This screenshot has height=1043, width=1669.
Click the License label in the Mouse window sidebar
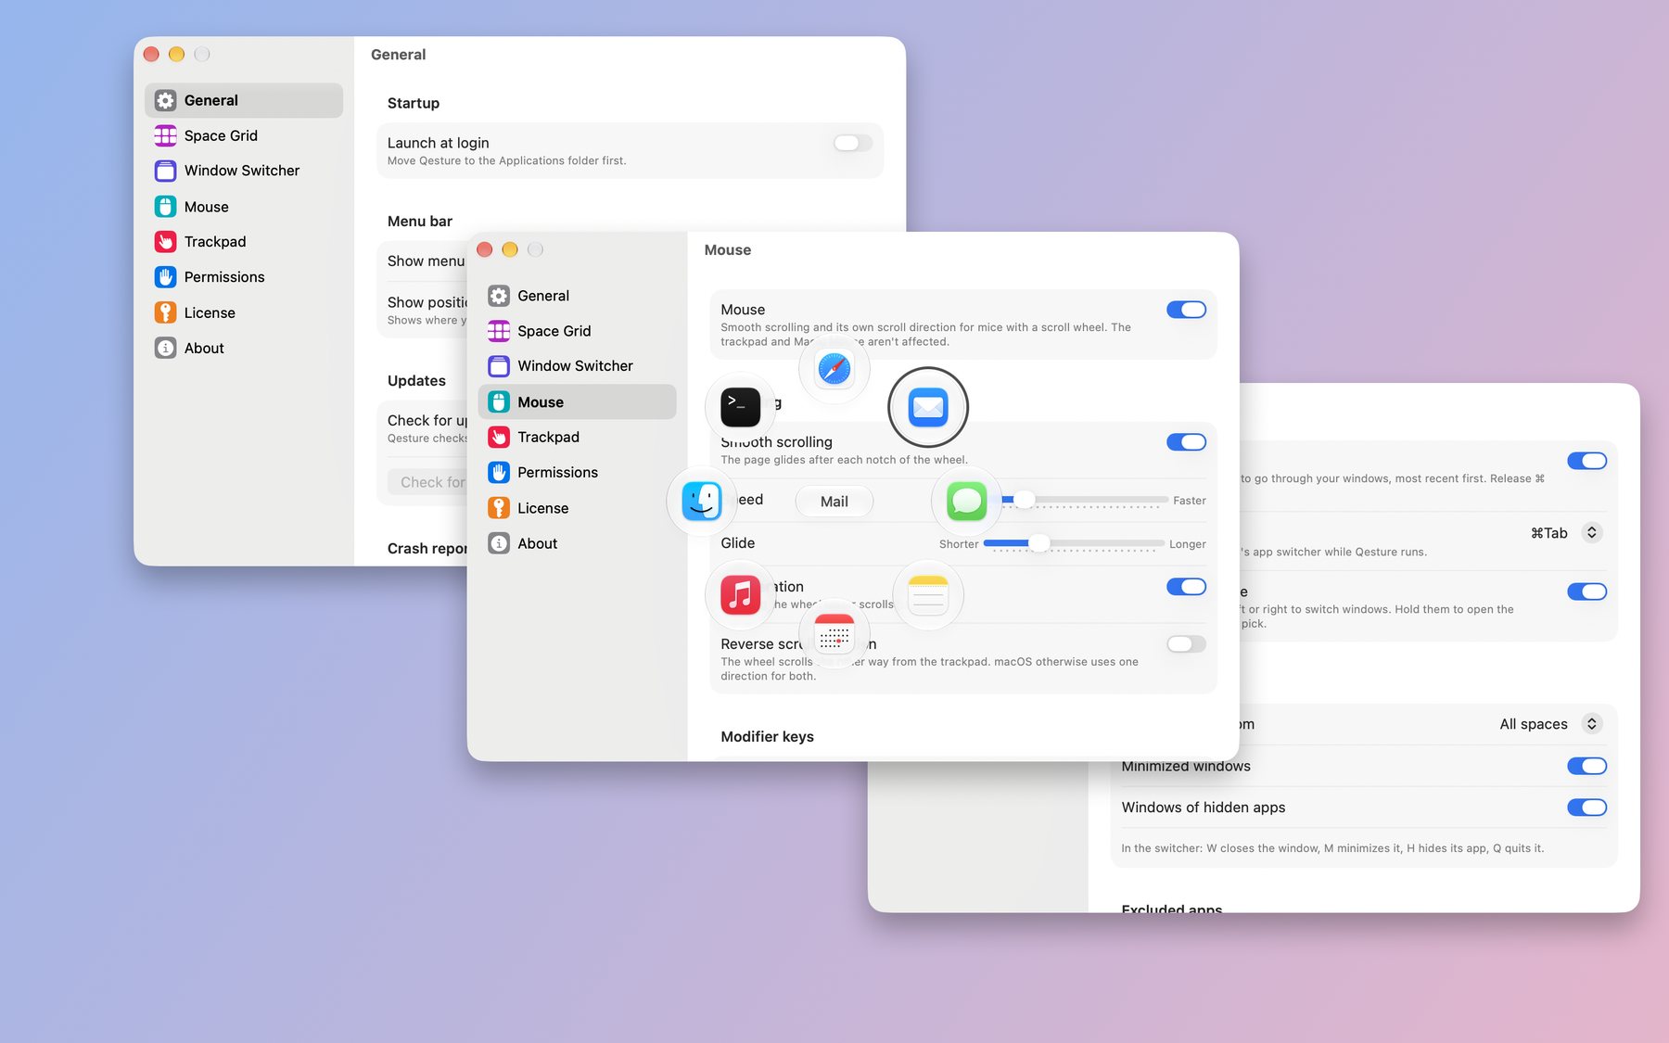click(543, 508)
